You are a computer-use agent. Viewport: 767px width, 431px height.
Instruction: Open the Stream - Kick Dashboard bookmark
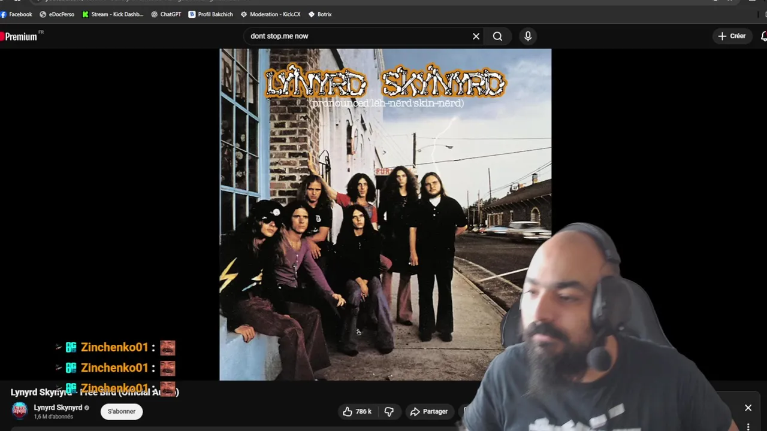tap(113, 14)
